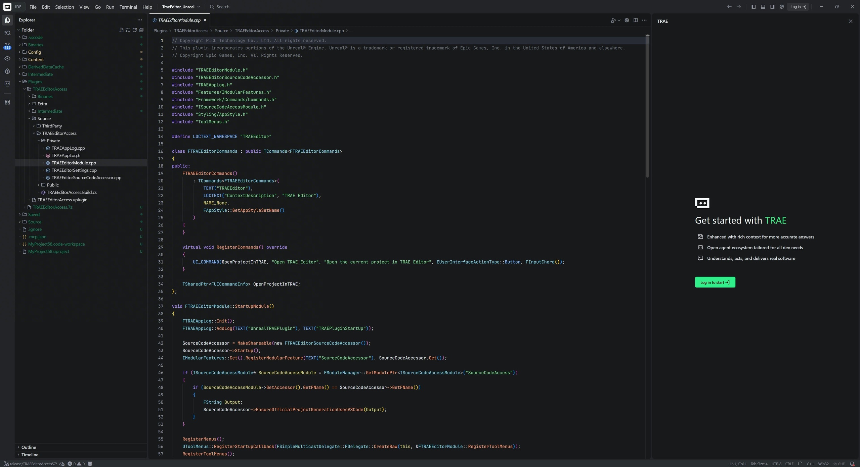This screenshot has height=467, width=860.
Task: Click the Log in button in title bar
Action: coord(798,7)
